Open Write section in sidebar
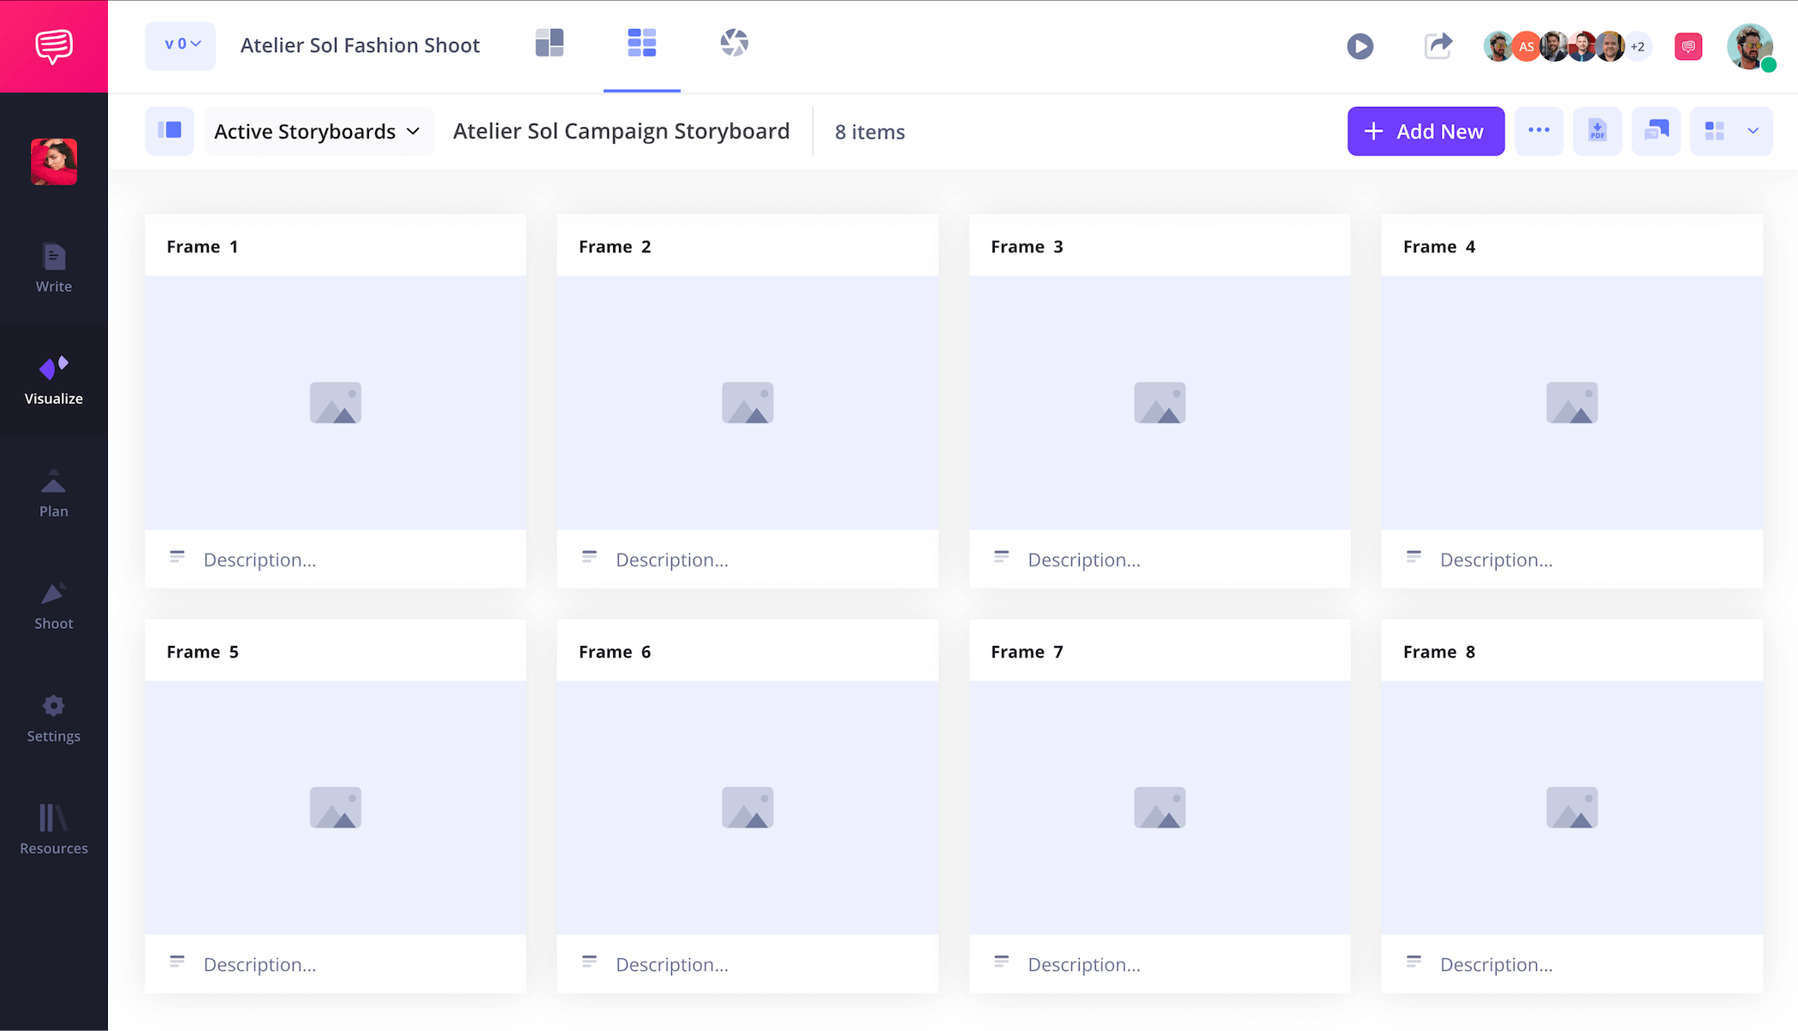This screenshot has height=1031, width=1798. [x=53, y=269]
